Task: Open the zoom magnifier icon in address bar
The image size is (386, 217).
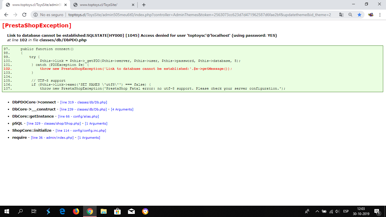Action: 350,15
